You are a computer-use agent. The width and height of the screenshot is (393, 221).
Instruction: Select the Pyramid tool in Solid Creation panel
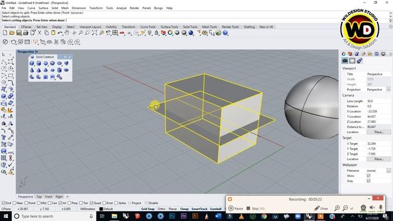point(45,70)
